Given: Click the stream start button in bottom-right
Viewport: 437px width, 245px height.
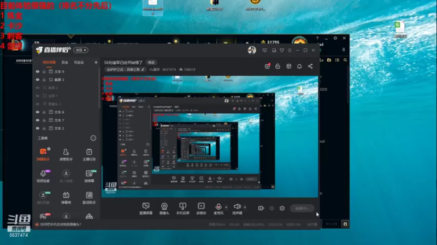Looking at the screenshot, I should pyautogui.click(x=302, y=208).
